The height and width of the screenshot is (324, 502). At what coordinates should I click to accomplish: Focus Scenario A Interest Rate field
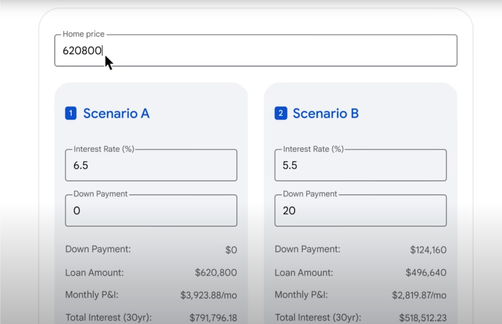coord(151,166)
